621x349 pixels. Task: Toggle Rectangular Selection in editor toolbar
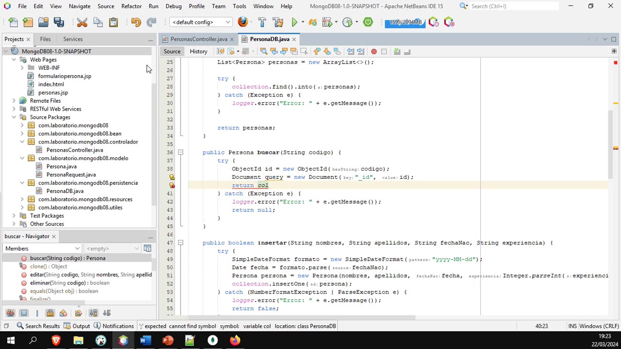pyautogui.click(x=304, y=51)
